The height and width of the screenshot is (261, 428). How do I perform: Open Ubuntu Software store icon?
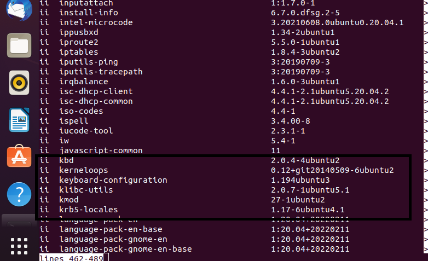click(x=19, y=155)
